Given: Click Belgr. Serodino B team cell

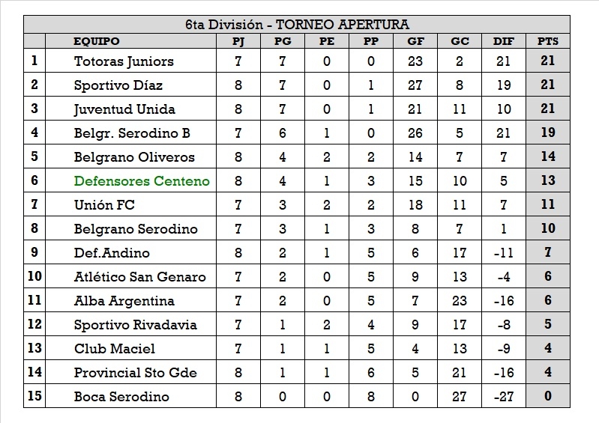Looking at the screenshot, I should click(132, 133).
